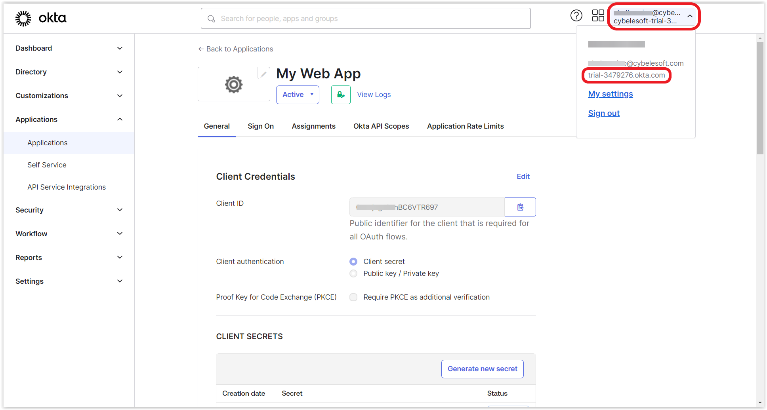Switch to the General tab
The height and width of the screenshot is (410, 767).
tap(217, 126)
